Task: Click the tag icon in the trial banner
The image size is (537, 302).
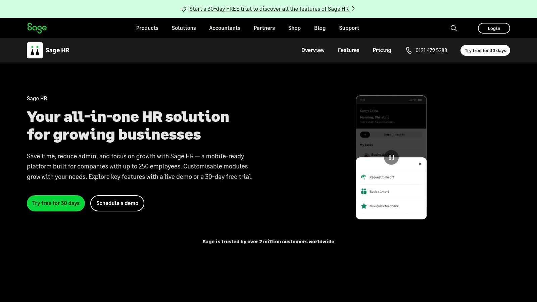Action: (184, 9)
